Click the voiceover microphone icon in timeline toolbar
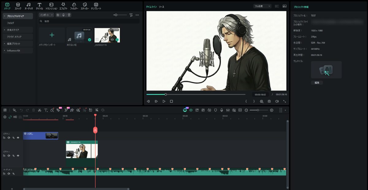 pos(222,110)
